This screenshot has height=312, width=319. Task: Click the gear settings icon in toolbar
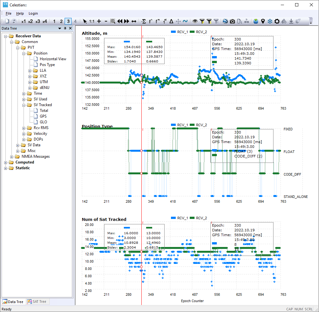pyautogui.click(x=277, y=21)
